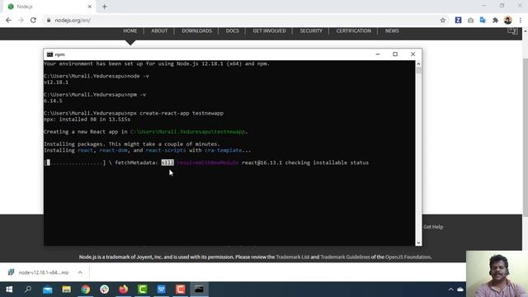Open the OpenJS Foundation link

408,257
